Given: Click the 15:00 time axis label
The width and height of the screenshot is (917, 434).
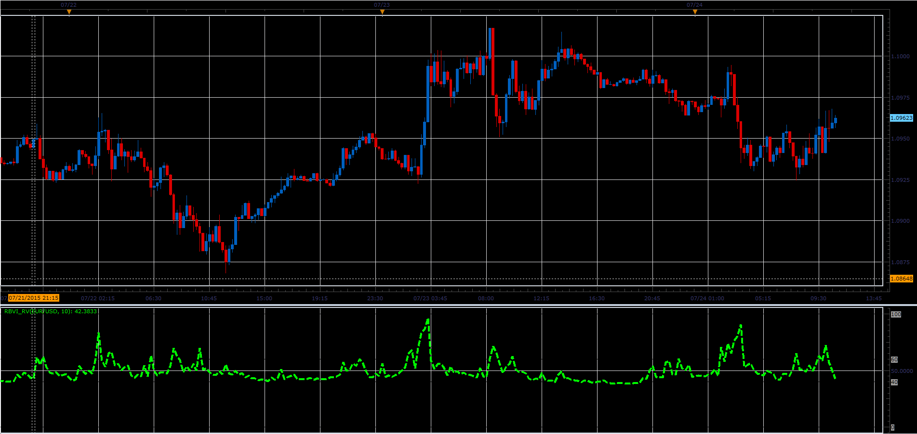Looking at the screenshot, I should click(264, 298).
